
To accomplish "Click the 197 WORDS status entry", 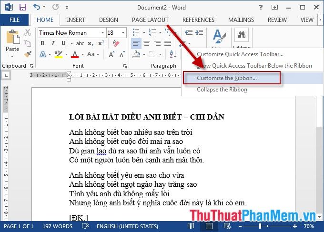I will click(58, 226).
